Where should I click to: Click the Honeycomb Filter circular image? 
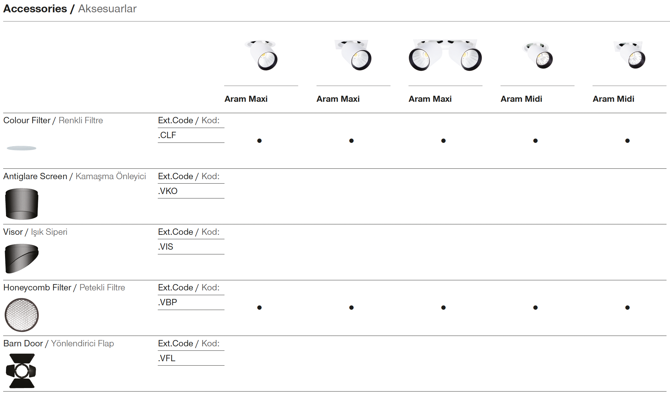tap(22, 315)
